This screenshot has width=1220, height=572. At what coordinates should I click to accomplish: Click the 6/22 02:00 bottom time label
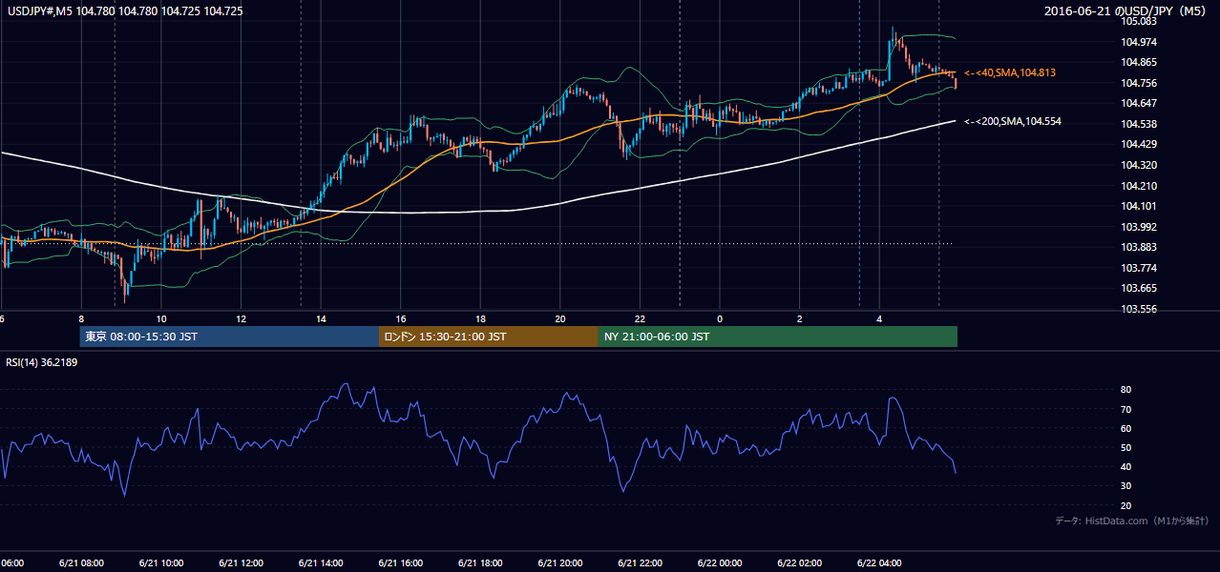(798, 562)
